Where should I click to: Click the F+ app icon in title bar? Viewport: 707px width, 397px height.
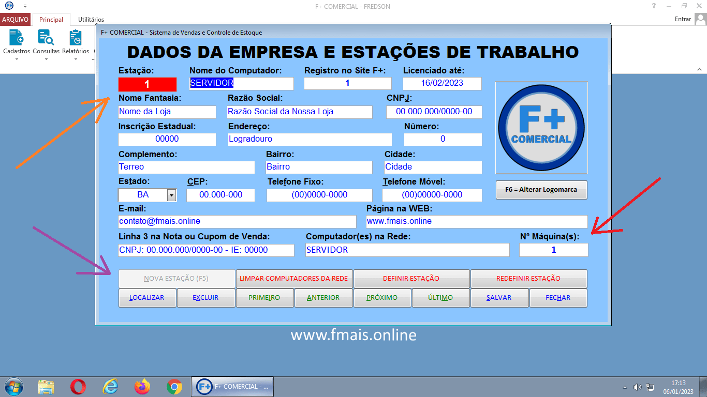coord(9,6)
